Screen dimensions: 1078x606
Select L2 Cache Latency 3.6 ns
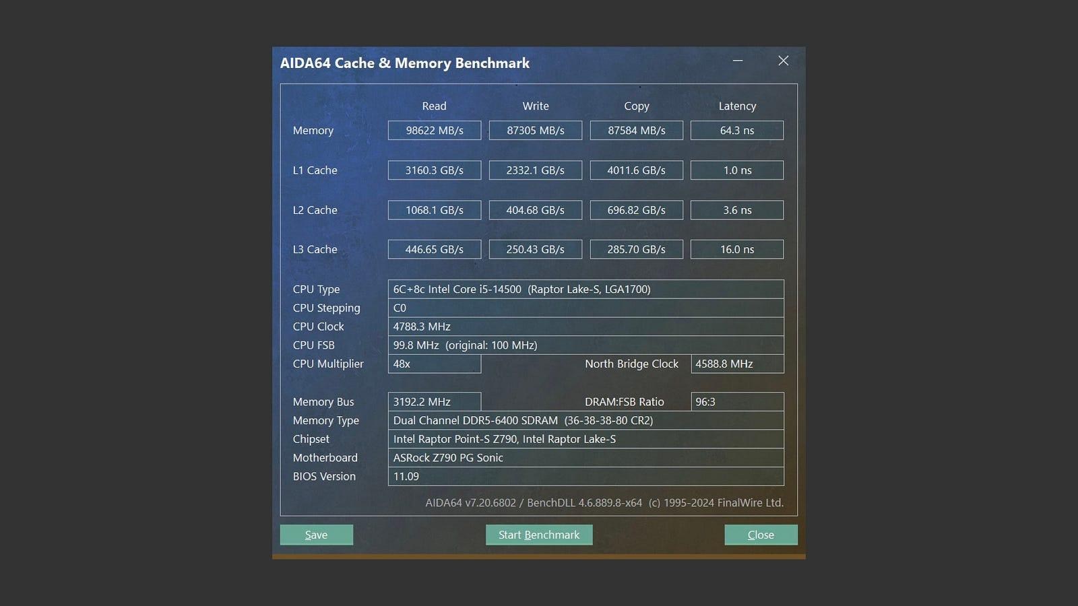737,209
